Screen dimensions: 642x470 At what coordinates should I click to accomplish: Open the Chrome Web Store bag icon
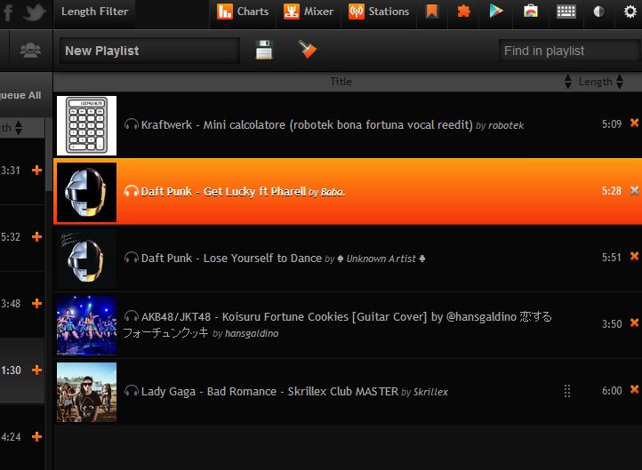531,11
